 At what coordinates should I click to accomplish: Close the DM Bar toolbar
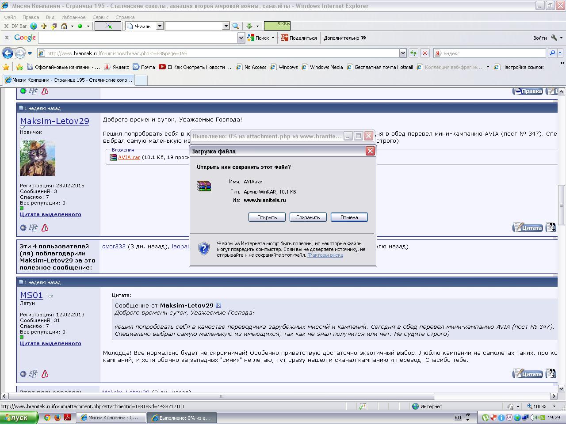point(6,26)
